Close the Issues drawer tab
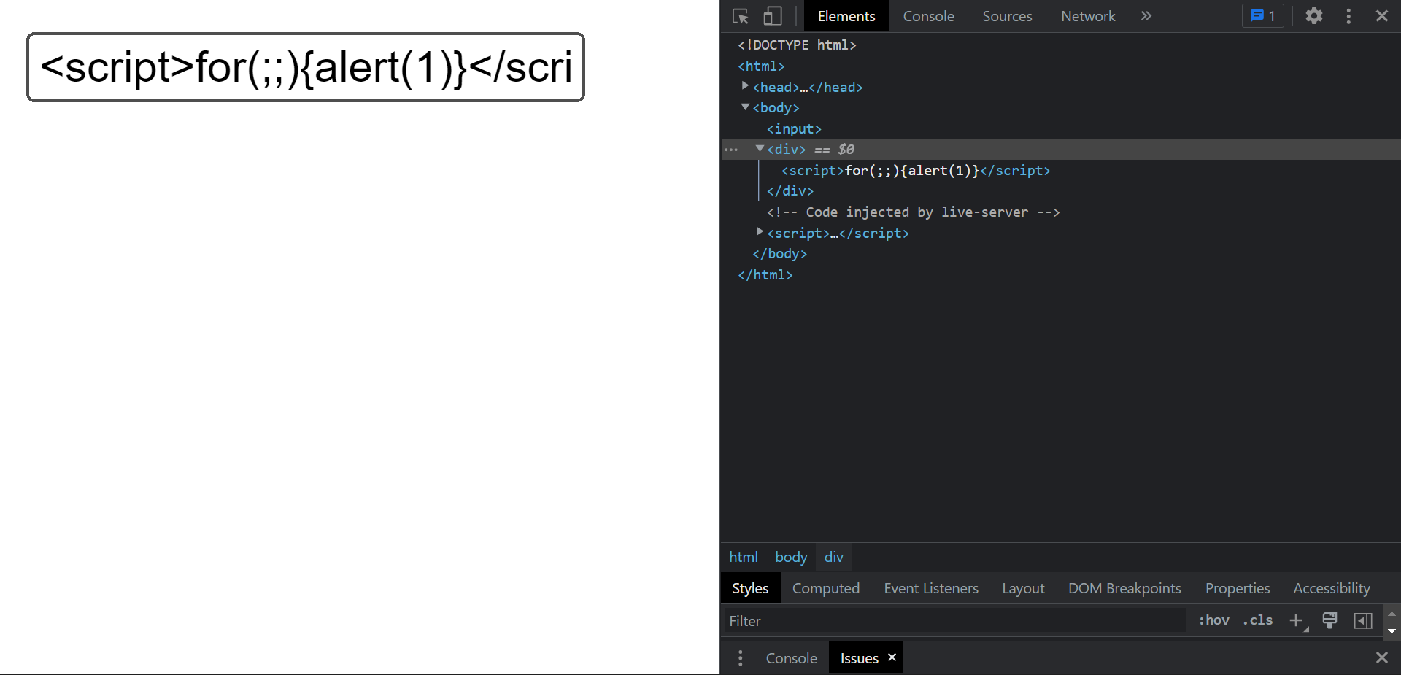The width and height of the screenshot is (1401, 675). click(892, 657)
